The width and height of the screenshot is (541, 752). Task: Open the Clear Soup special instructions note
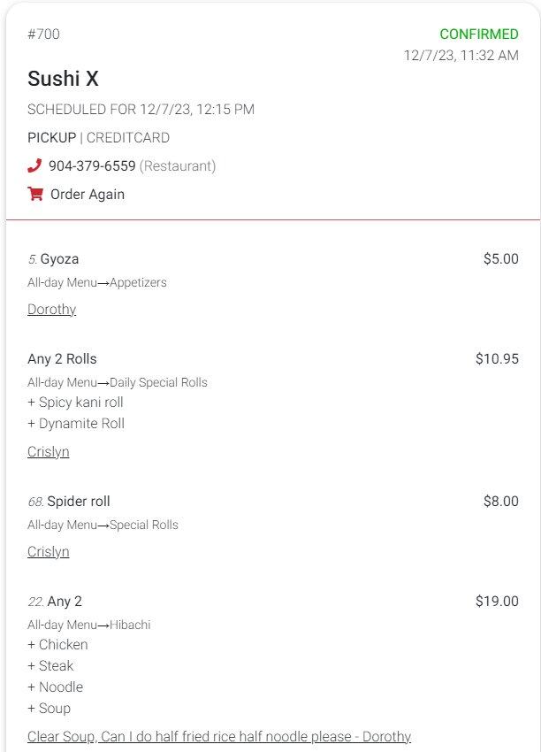click(219, 737)
